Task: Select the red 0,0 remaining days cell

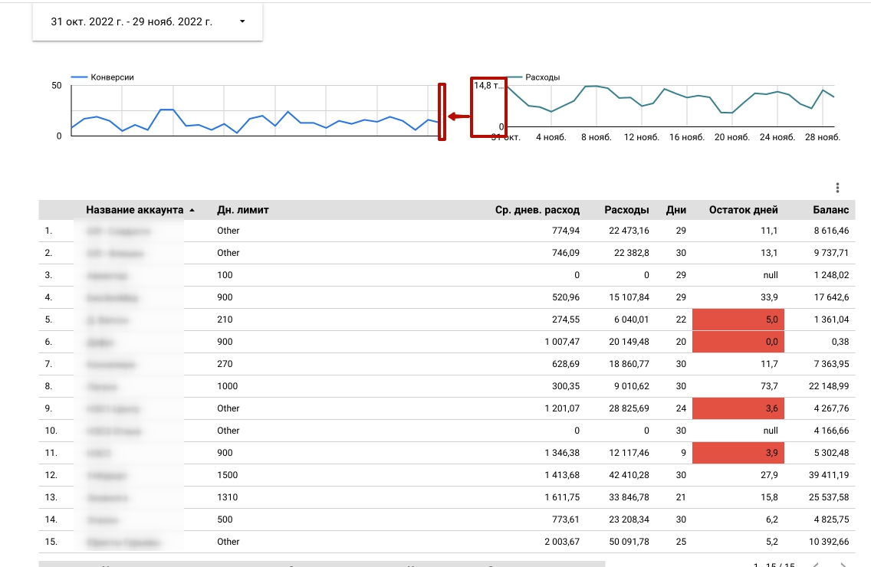Action: pyautogui.click(x=735, y=342)
